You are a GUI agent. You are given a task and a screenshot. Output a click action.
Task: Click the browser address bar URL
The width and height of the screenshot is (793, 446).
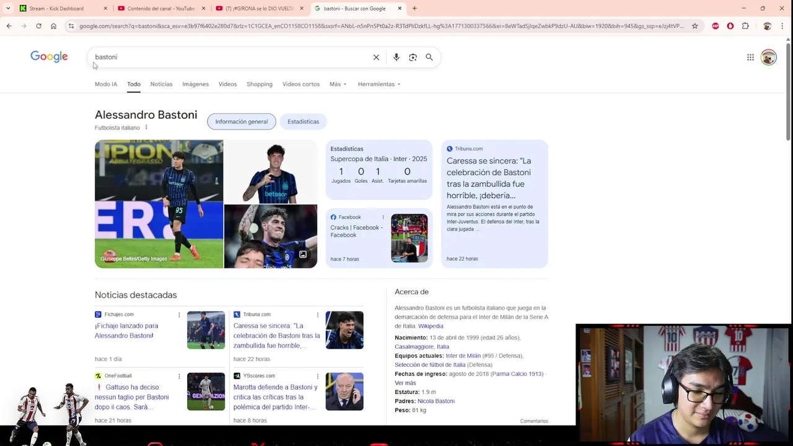(381, 26)
